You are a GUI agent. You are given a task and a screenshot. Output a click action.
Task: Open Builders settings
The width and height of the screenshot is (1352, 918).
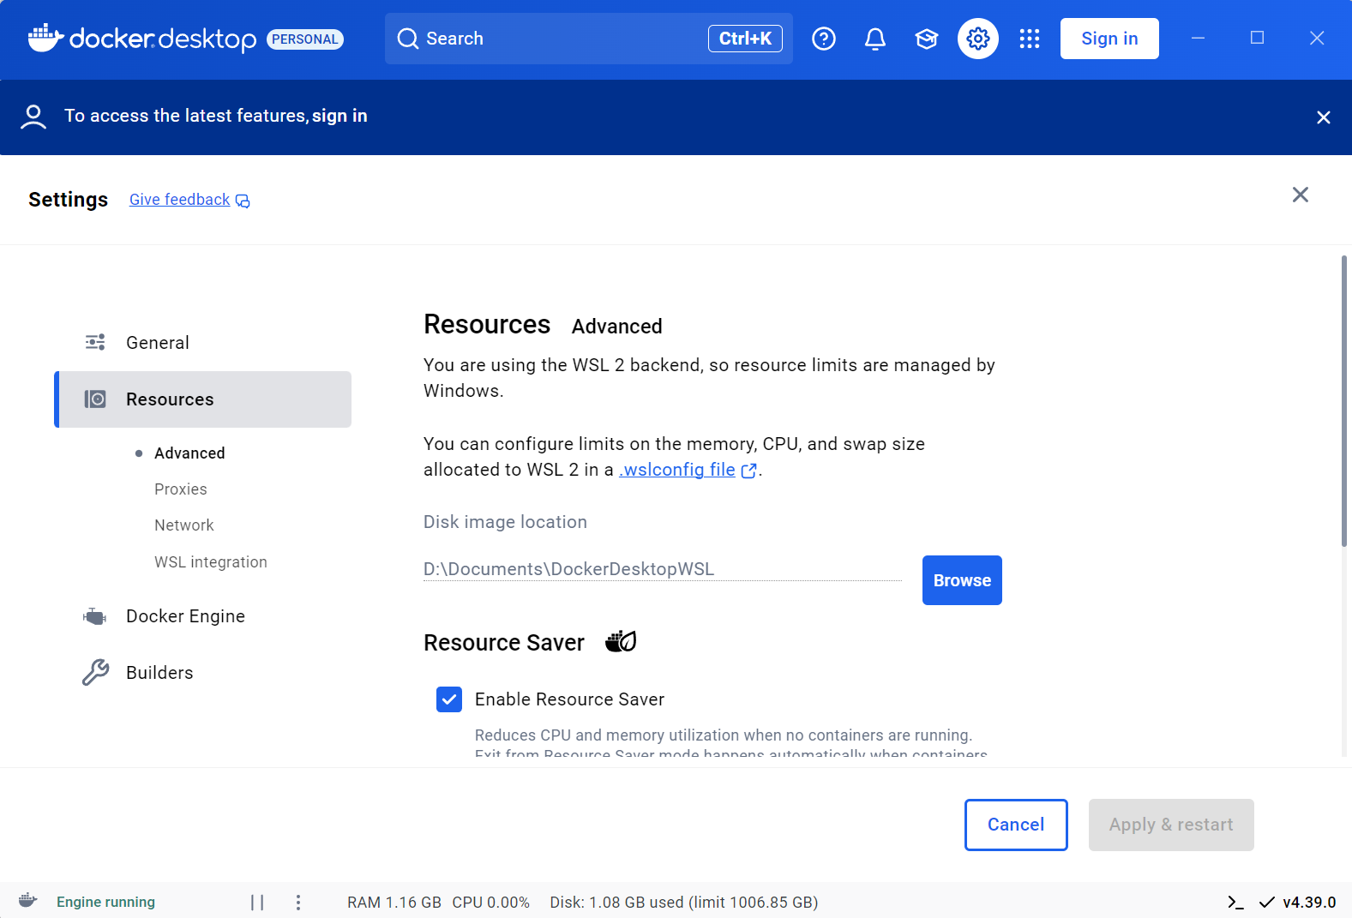pos(203,673)
